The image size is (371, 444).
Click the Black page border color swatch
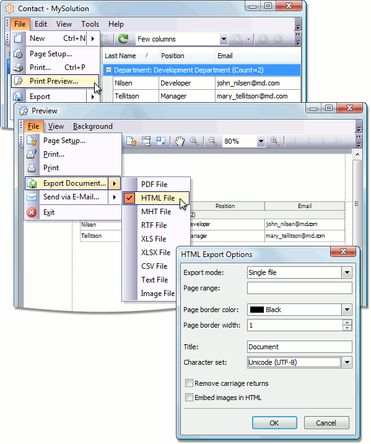click(257, 310)
